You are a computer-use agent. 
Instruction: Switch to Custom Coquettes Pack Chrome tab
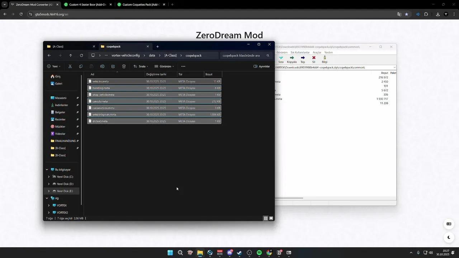pos(141,5)
